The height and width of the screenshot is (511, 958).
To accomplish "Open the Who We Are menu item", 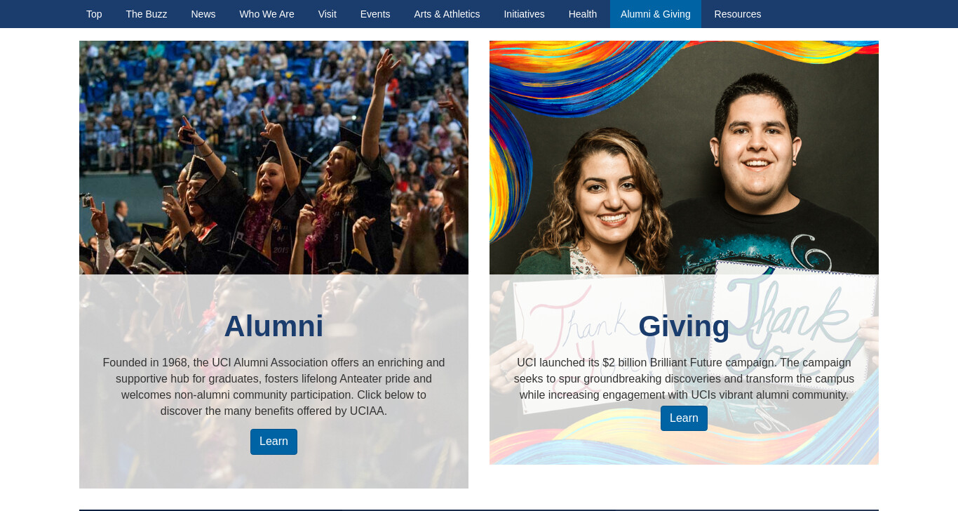I will tap(267, 14).
